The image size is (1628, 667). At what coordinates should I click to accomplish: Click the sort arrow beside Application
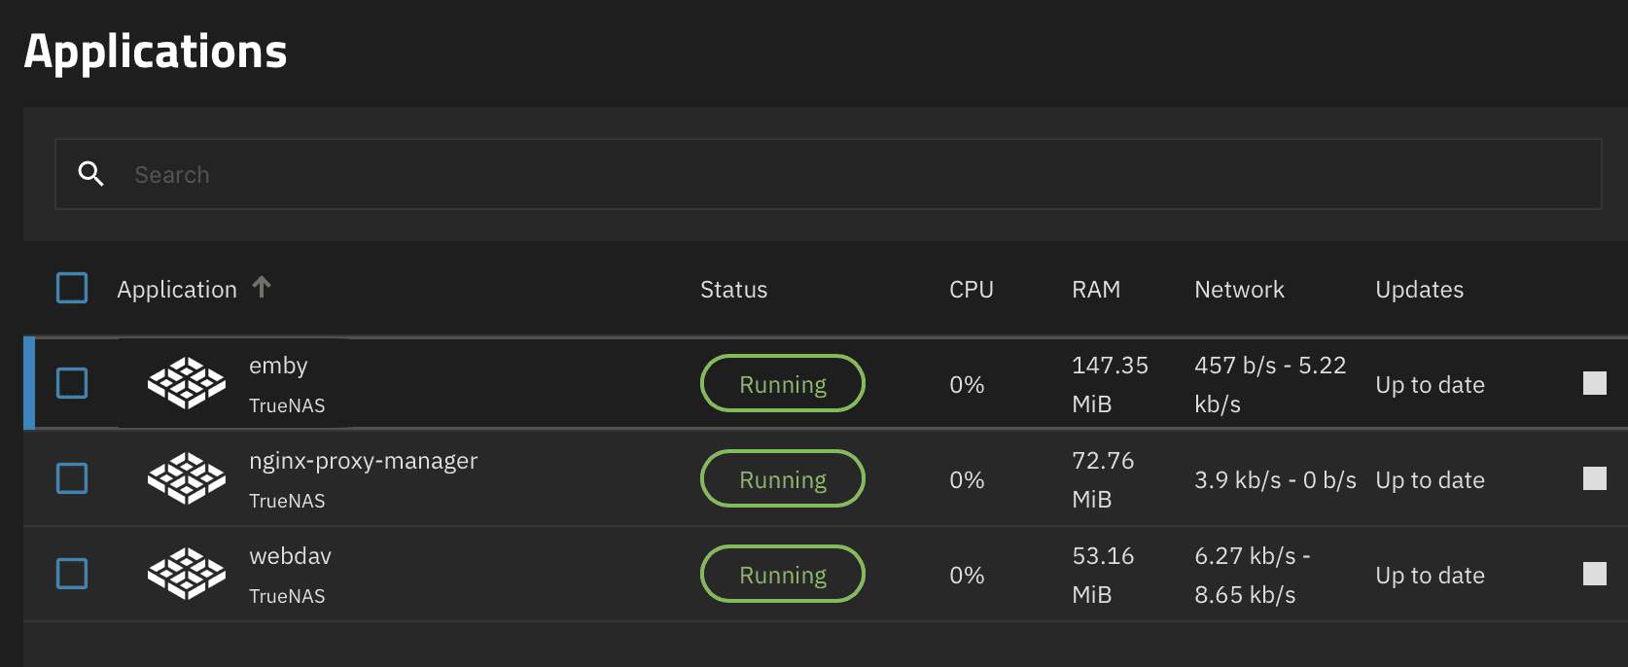click(x=262, y=288)
